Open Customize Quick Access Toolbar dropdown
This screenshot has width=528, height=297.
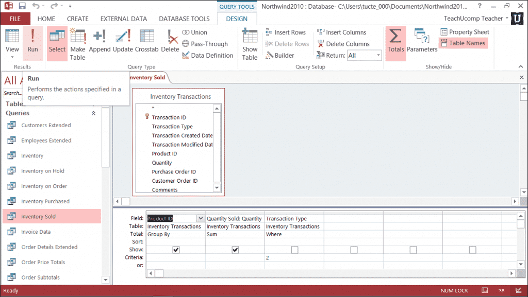point(70,6)
